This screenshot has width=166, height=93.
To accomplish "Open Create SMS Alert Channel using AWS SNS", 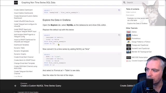I will pos(25,67).
